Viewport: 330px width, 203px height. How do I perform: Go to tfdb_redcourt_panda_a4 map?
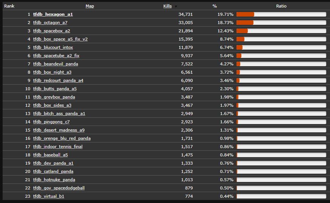point(58,80)
